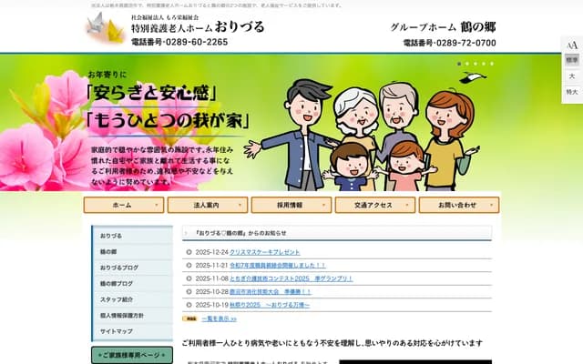Click the ご利用者様一人ひとり heading text
Image resolution: width=583 pixels, height=364 pixels.
[x=332, y=343]
